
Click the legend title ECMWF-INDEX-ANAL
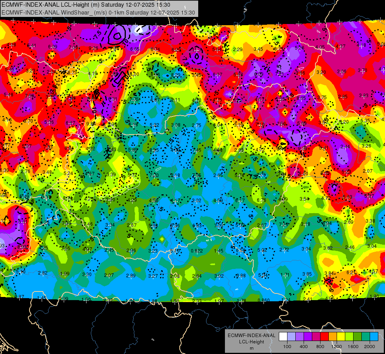point(251,336)
